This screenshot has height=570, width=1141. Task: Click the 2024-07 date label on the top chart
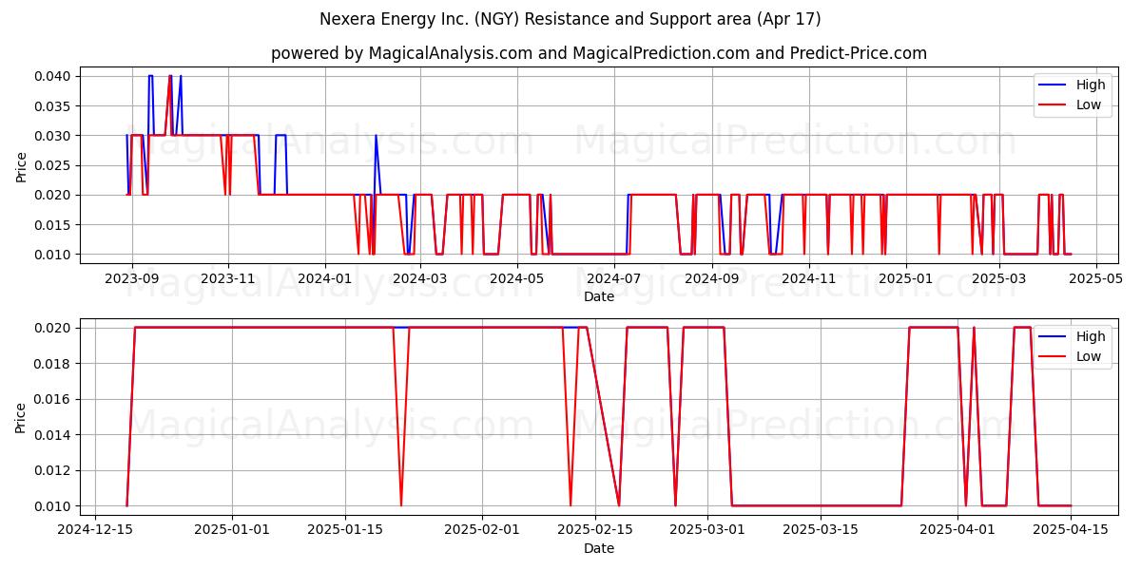614,278
